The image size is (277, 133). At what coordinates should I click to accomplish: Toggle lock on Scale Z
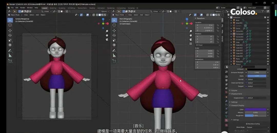pyautogui.click(x=218, y=56)
